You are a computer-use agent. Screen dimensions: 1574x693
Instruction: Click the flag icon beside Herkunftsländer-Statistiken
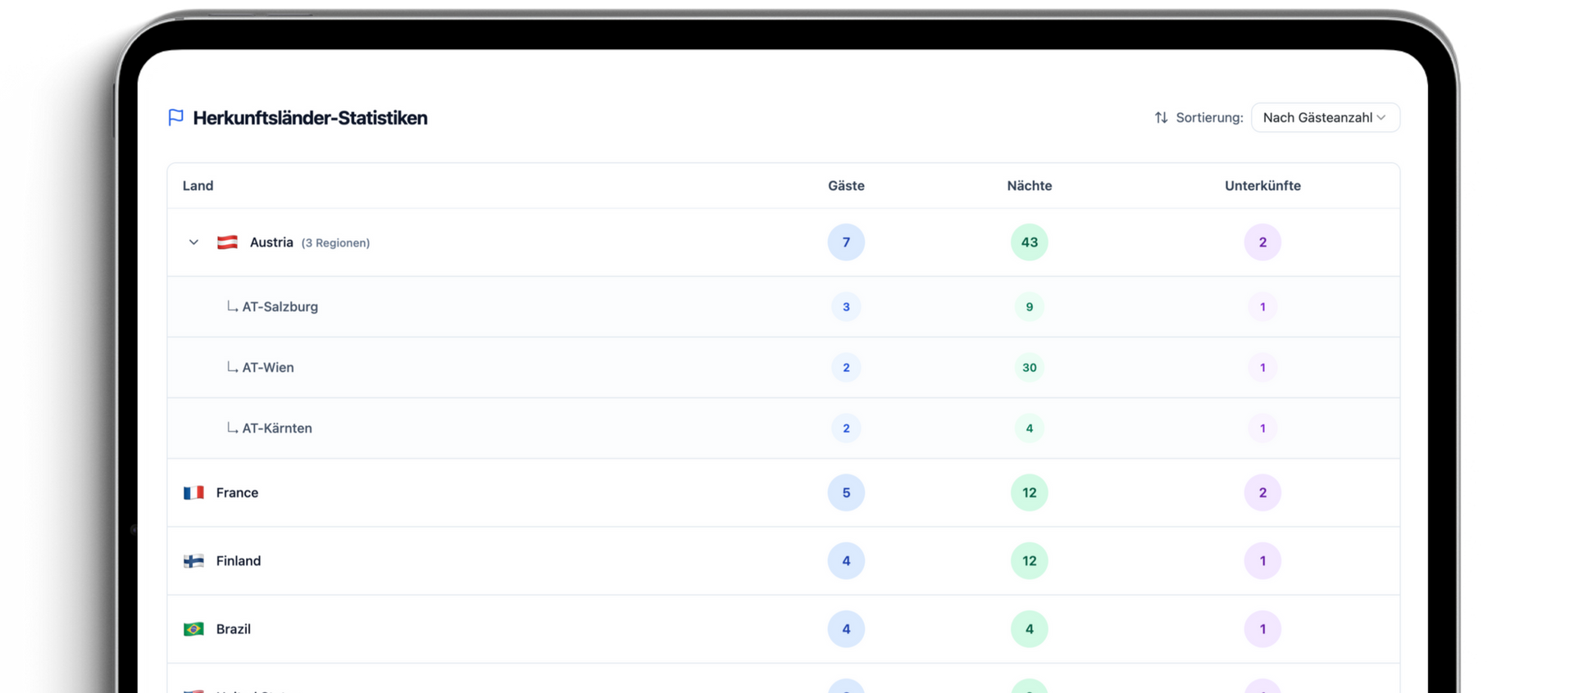(175, 118)
